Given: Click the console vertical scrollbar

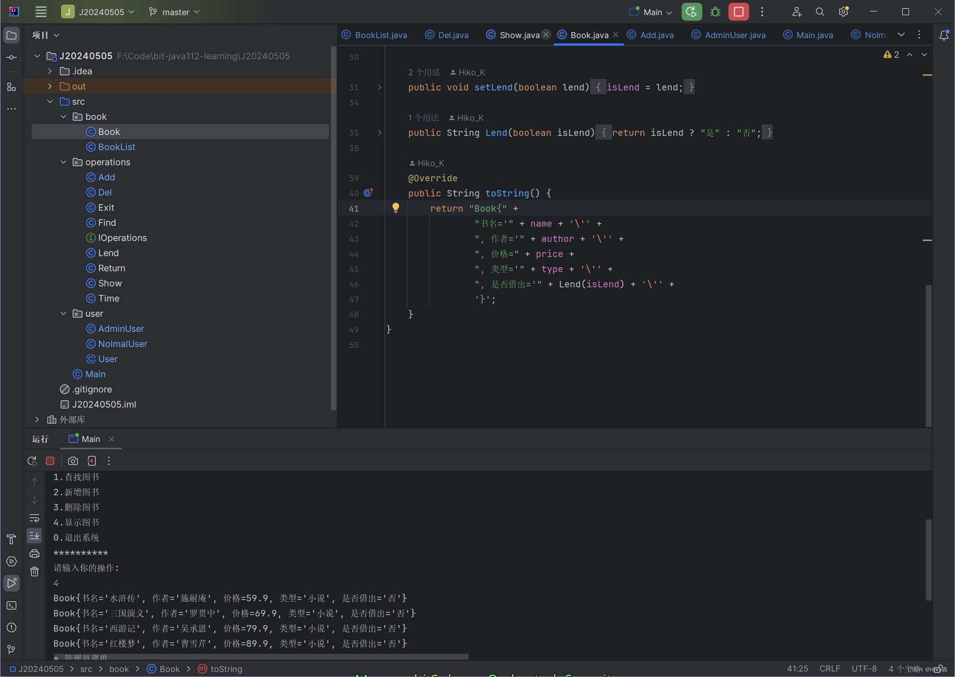Looking at the screenshot, I should tap(928, 560).
